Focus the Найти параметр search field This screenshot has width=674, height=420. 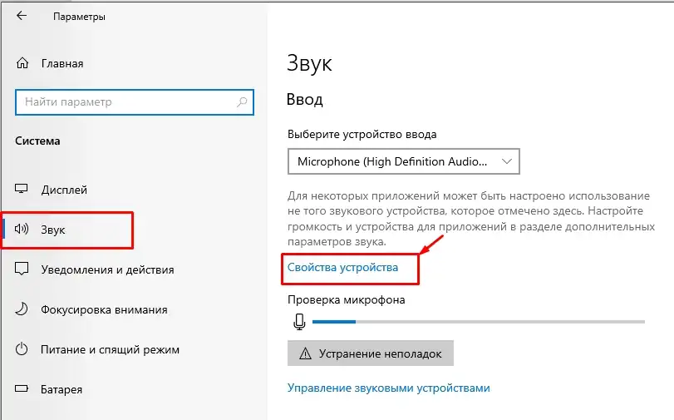click(x=125, y=102)
